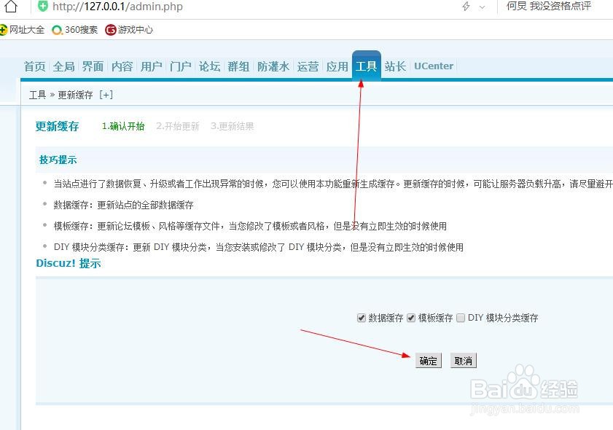Click the browser home icon
The image size is (613, 430).
9,7
